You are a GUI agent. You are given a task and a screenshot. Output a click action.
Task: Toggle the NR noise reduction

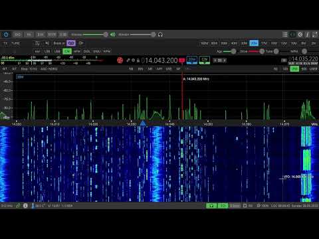coord(150,69)
